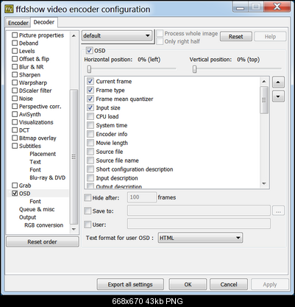The height and width of the screenshot is (307, 295).
Task: Turn on the Blur & NR checkbox
Action: [15, 67]
